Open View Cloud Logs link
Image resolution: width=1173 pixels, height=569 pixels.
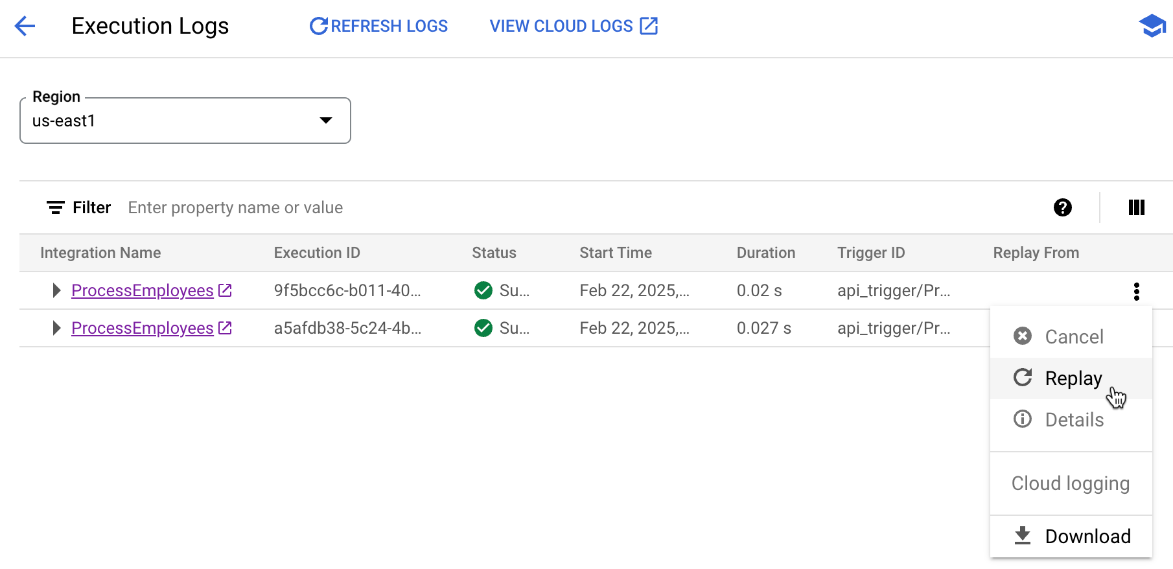click(x=574, y=26)
